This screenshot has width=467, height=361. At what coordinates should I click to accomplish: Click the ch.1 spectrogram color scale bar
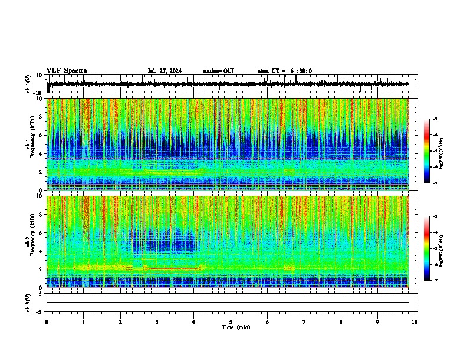427,151
